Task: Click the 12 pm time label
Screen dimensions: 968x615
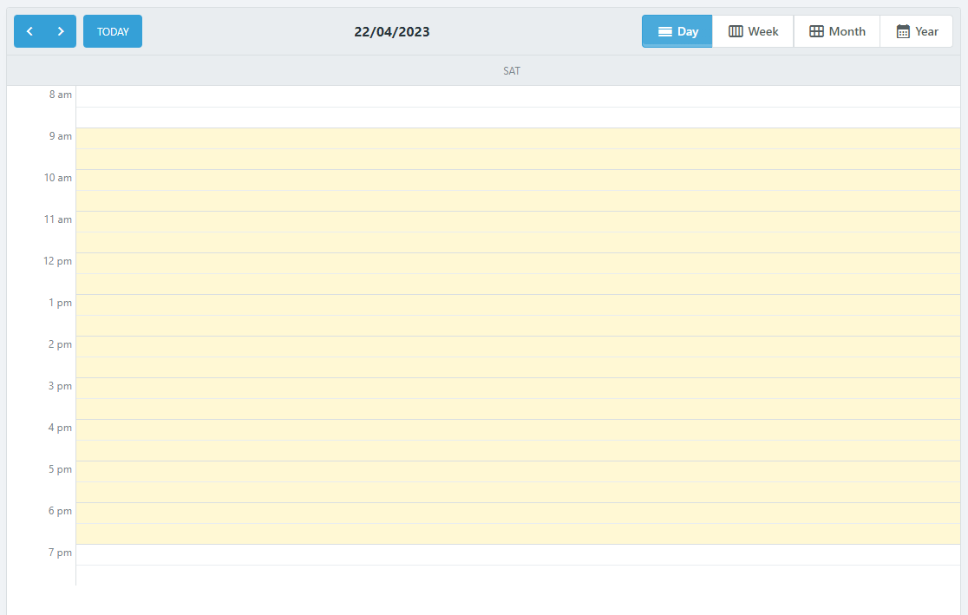Action: (x=57, y=261)
